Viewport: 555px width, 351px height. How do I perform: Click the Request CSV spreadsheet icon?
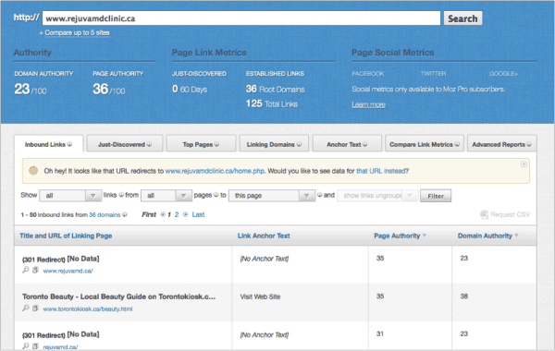coord(484,214)
